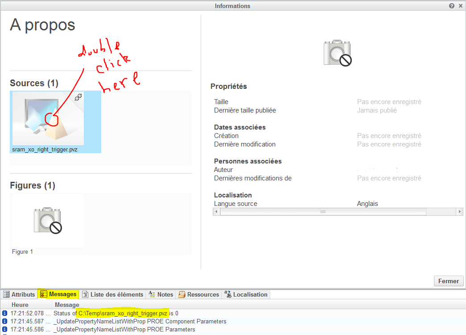The width and height of the screenshot is (466, 335).
Task: Click the properties scrollbar right arrow
Action: click(460, 212)
